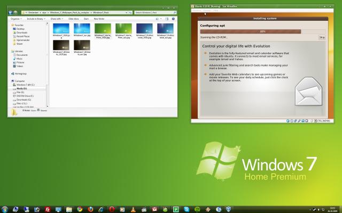Click the Gmail notifier taskbar icon
Image resolution: width=342 pixels, height=213 pixels.
[x=154, y=209]
